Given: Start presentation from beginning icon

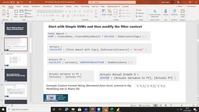Looking at the screenshot, I should tap(30, 2).
